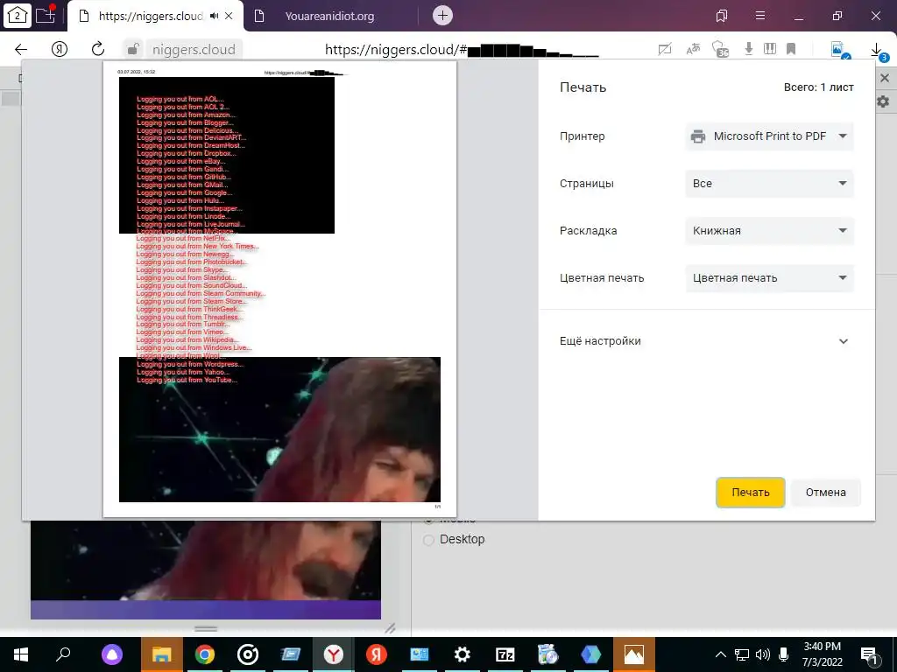Open the Цветная печать dropdown
Image resolution: width=897 pixels, height=672 pixels.
769,277
